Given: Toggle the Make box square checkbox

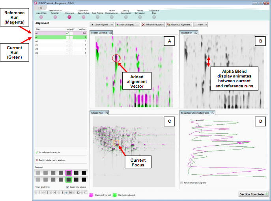Looking at the screenshot, I should [x=67, y=187].
